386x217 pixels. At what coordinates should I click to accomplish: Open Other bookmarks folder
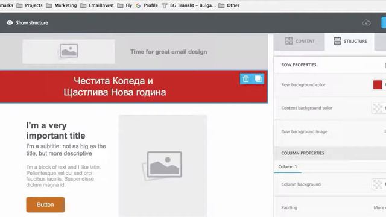point(229,5)
